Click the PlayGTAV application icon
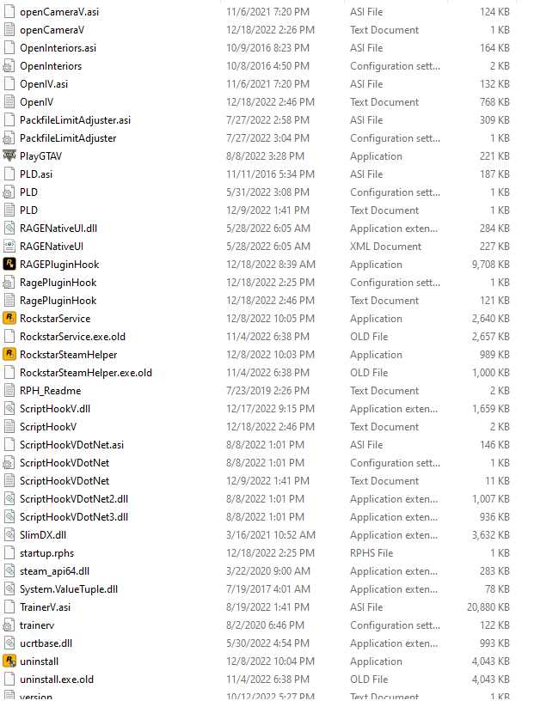Viewport: 534px width, 701px height. (9, 156)
